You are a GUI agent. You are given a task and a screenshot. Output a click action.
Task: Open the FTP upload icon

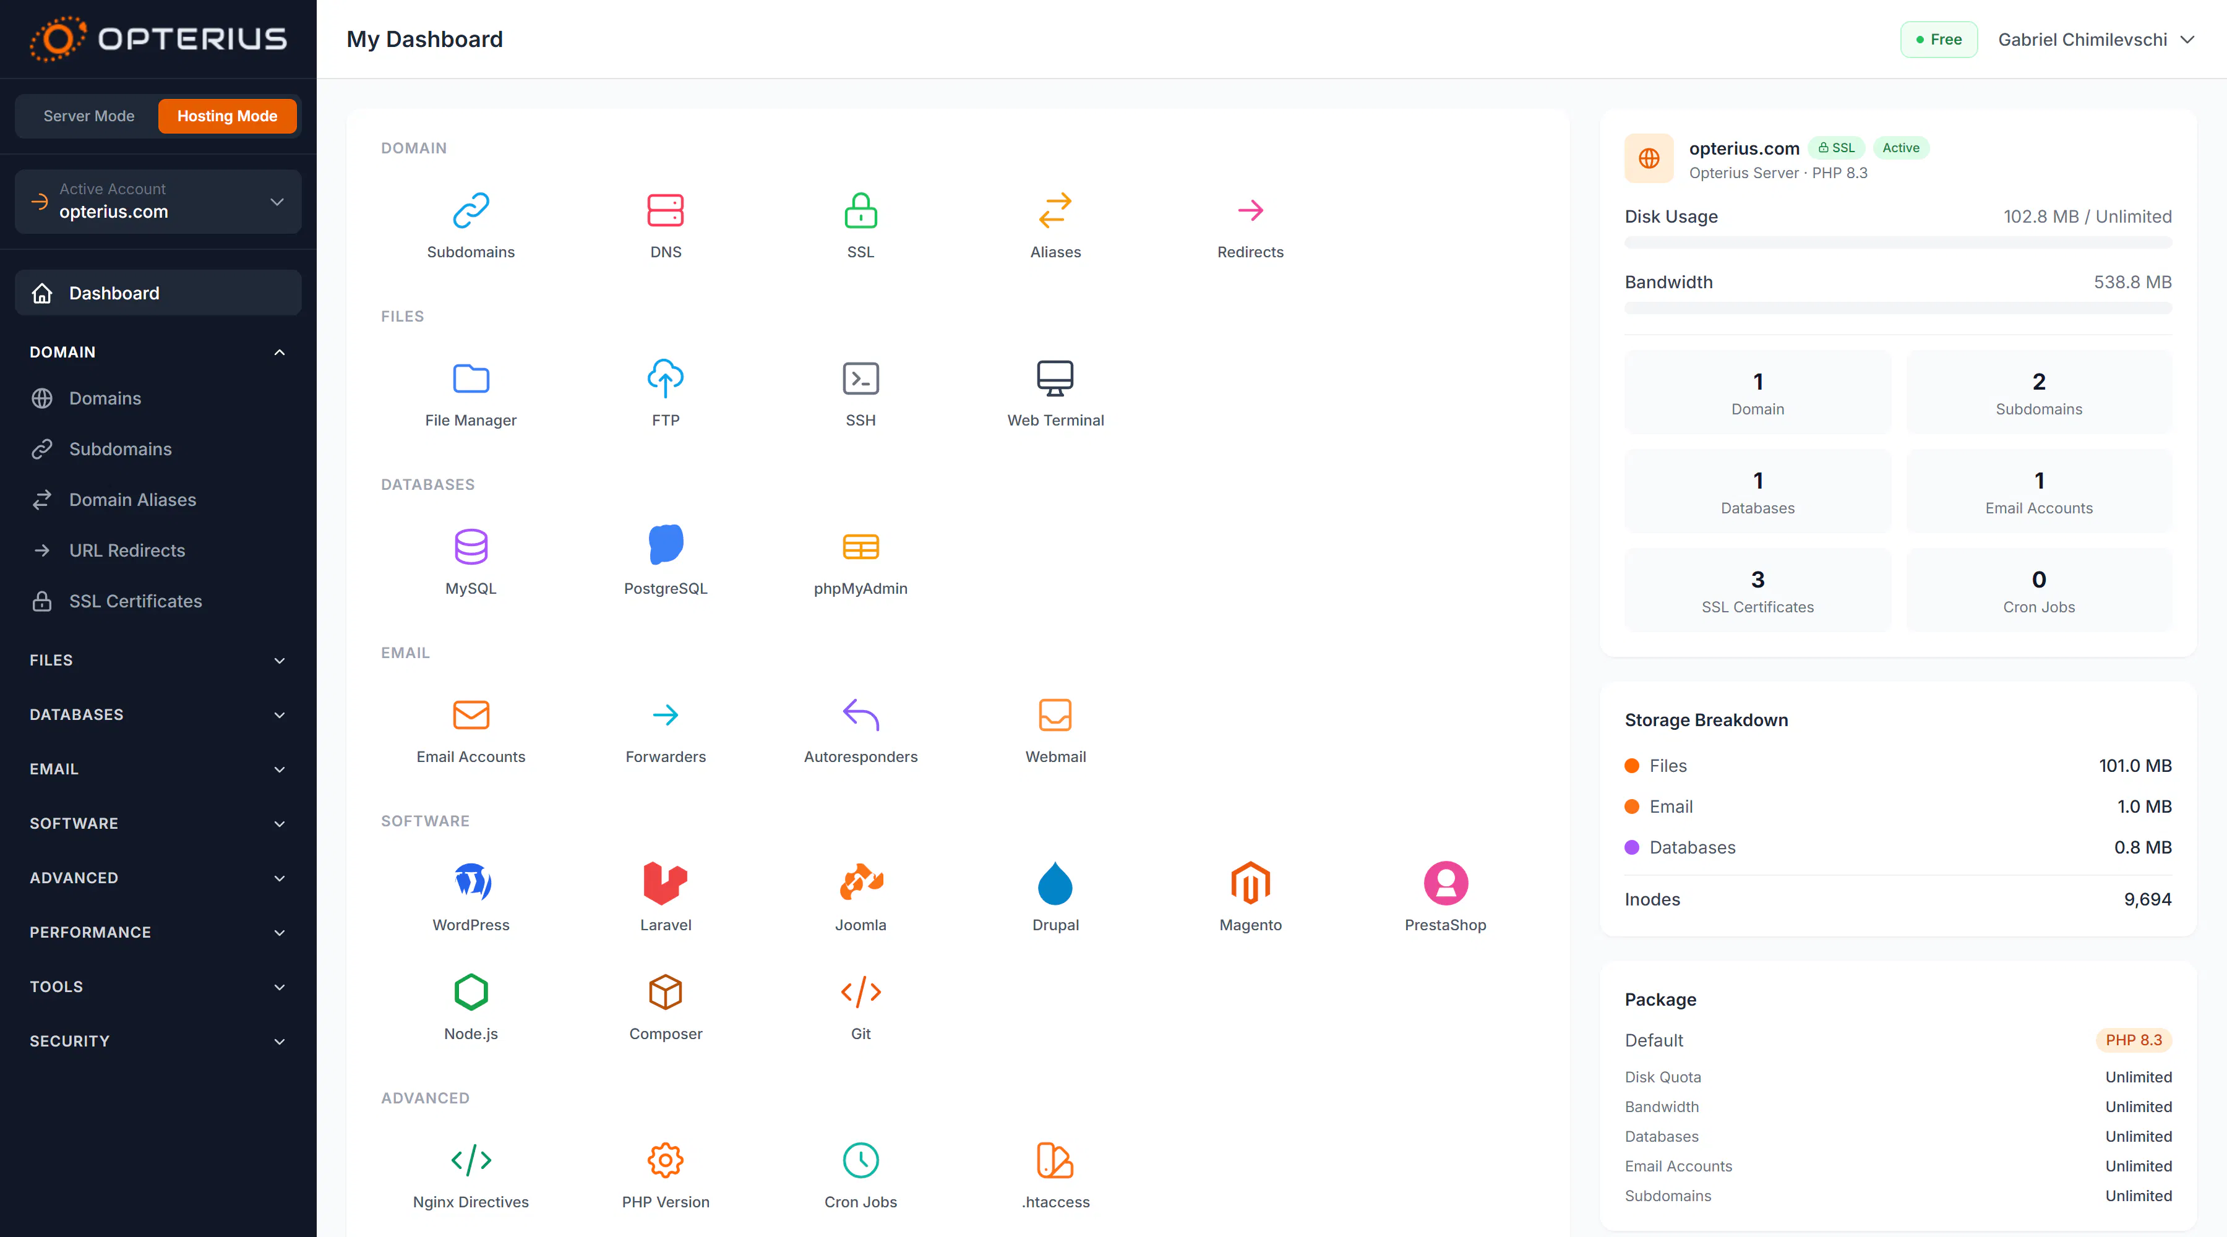click(x=665, y=379)
